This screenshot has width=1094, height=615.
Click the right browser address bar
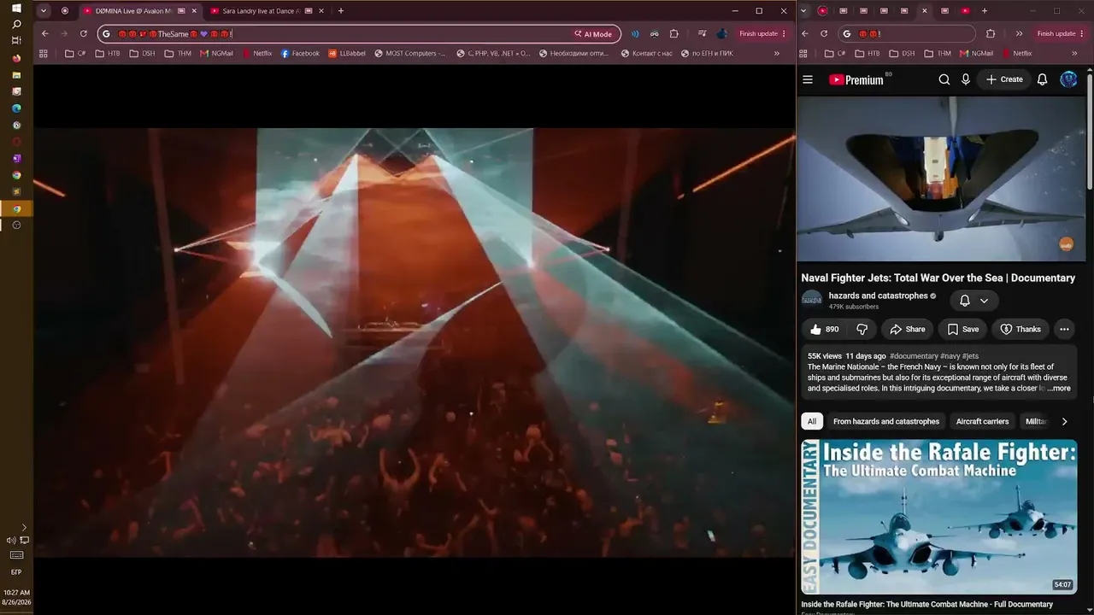pyautogui.click(x=906, y=34)
